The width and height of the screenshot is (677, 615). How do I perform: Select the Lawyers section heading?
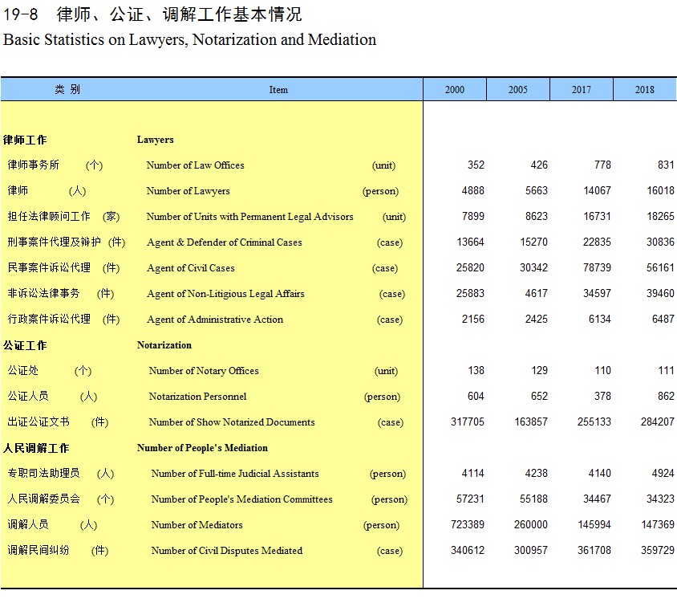coord(155,140)
